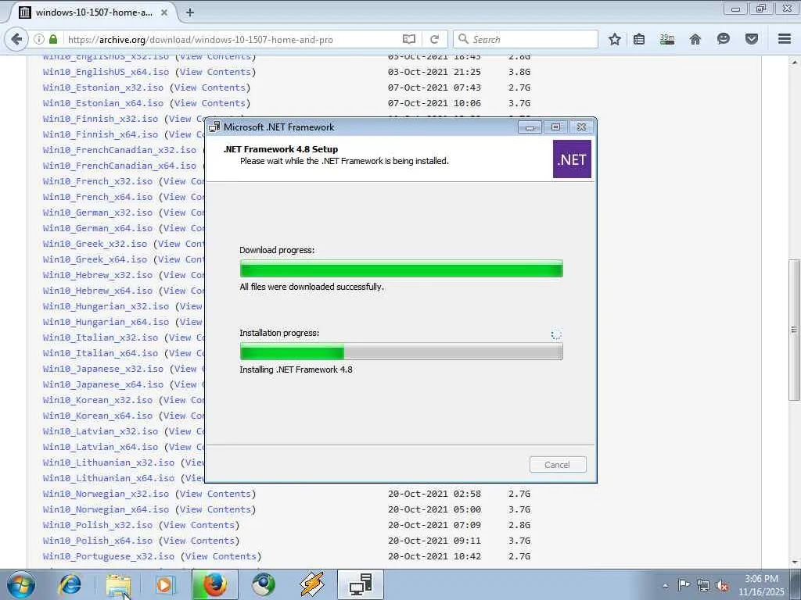
Task: Open site information icon in address bar
Action: pyautogui.click(x=39, y=39)
